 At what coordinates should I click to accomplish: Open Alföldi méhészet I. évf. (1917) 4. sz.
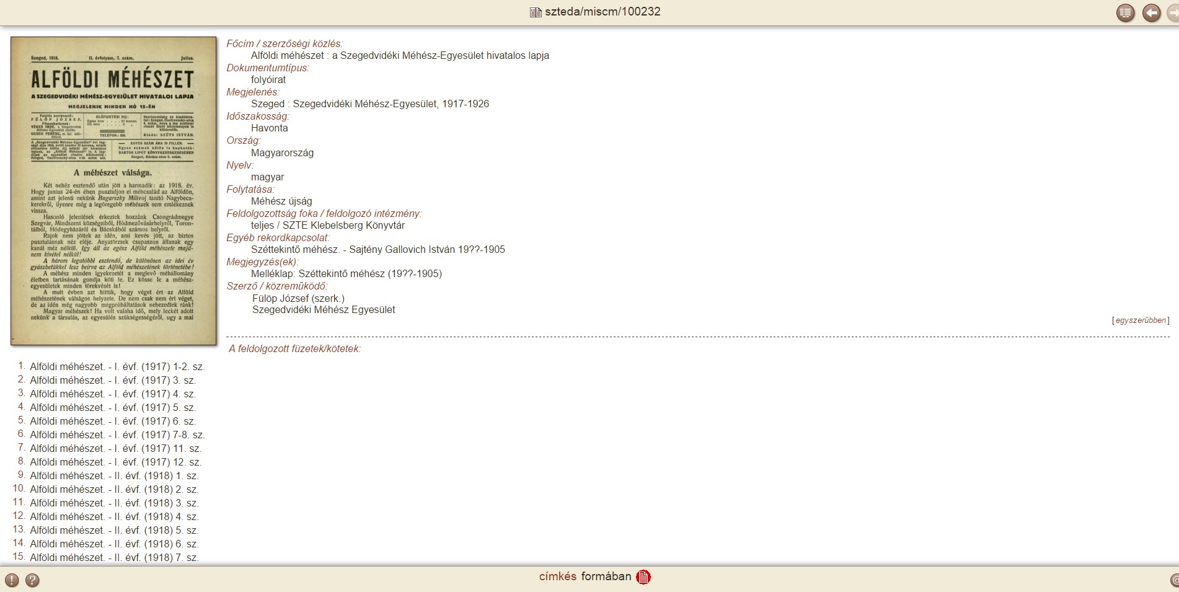click(x=113, y=394)
